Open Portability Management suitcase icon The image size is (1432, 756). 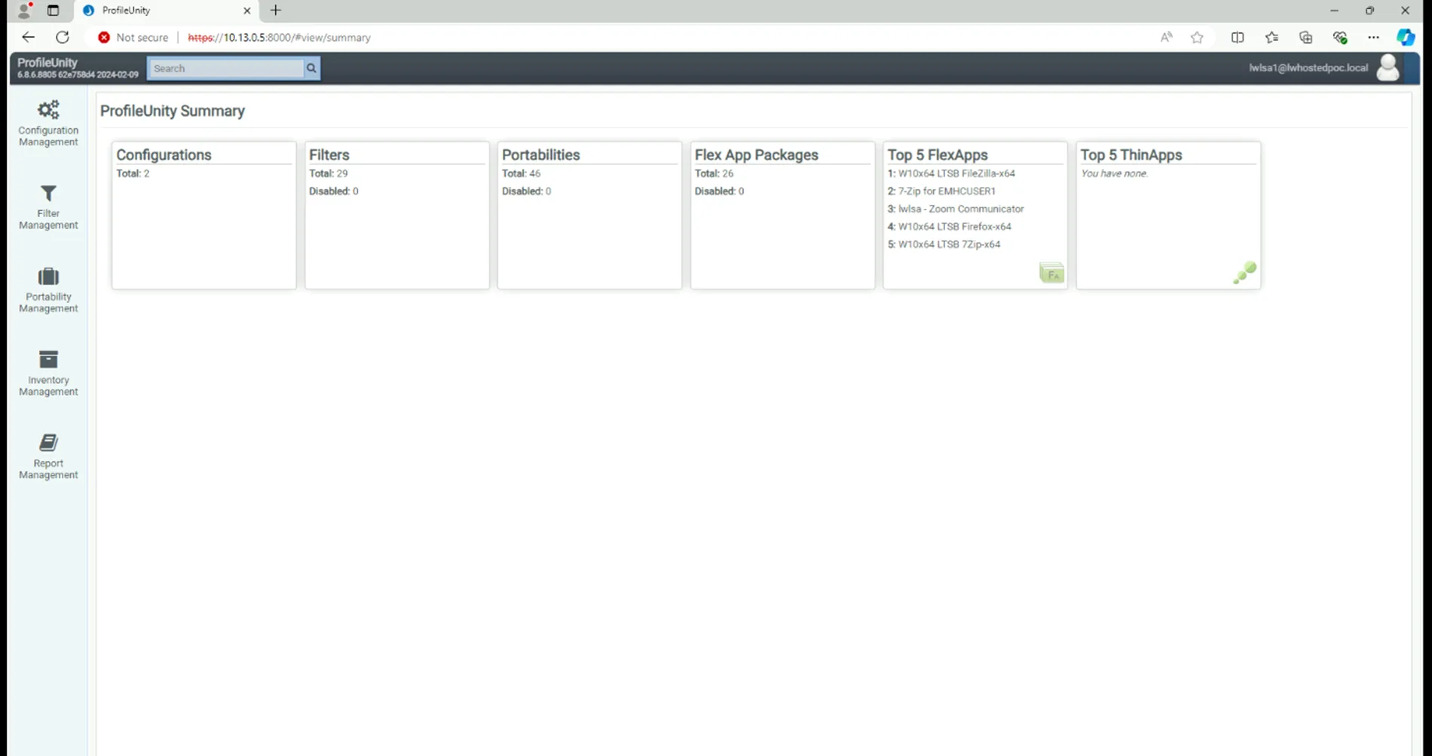coord(48,277)
